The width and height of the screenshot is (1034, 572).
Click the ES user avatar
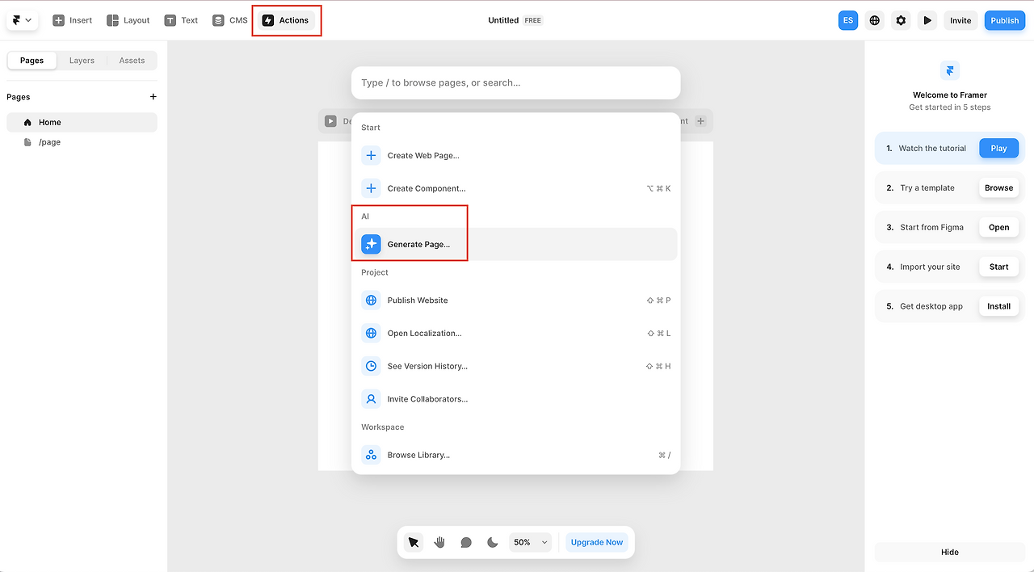coord(848,20)
